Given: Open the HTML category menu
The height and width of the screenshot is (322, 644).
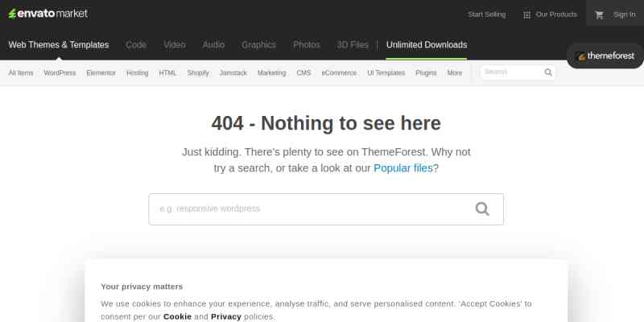Looking at the screenshot, I should (x=167, y=73).
